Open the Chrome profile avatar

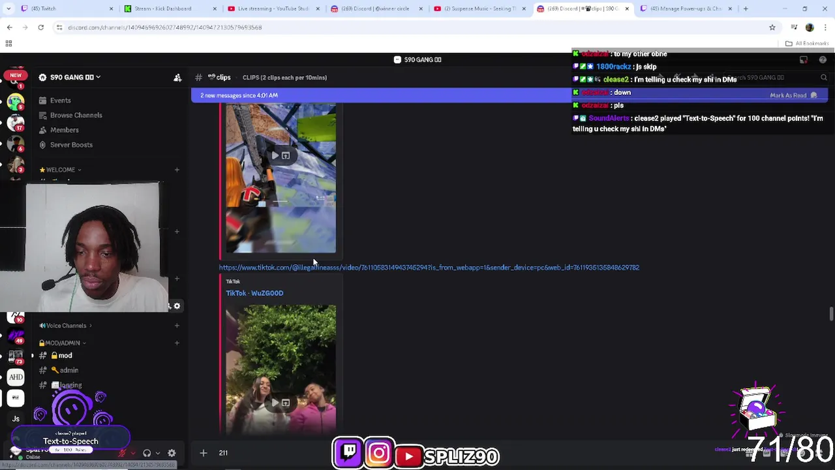(x=810, y=27)
